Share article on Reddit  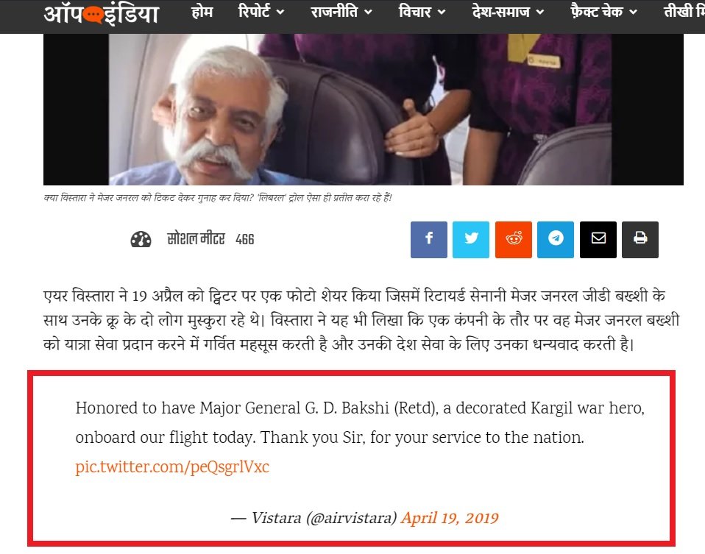click(514, 240)
